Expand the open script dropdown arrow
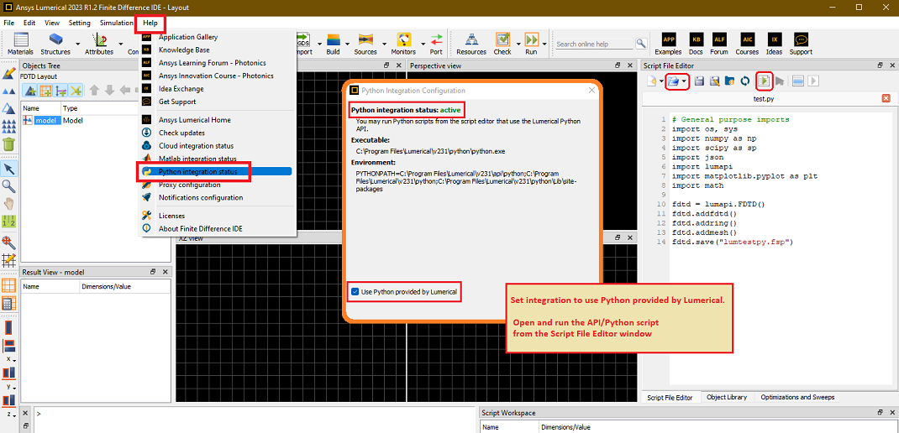Image resolution: width=899 pixels, height=433 pixels. pos(683,82)
